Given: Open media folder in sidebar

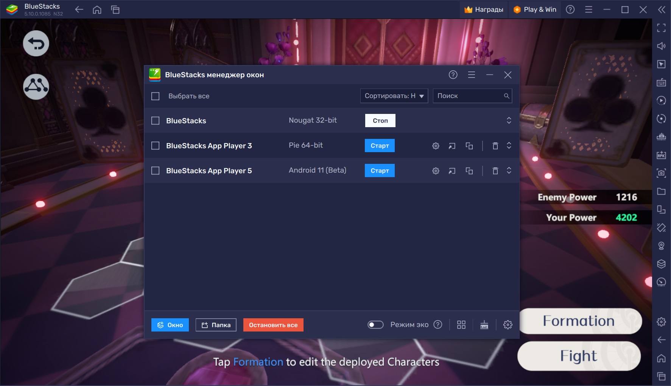Looking at the screenshot, I should tap(661, 191).
